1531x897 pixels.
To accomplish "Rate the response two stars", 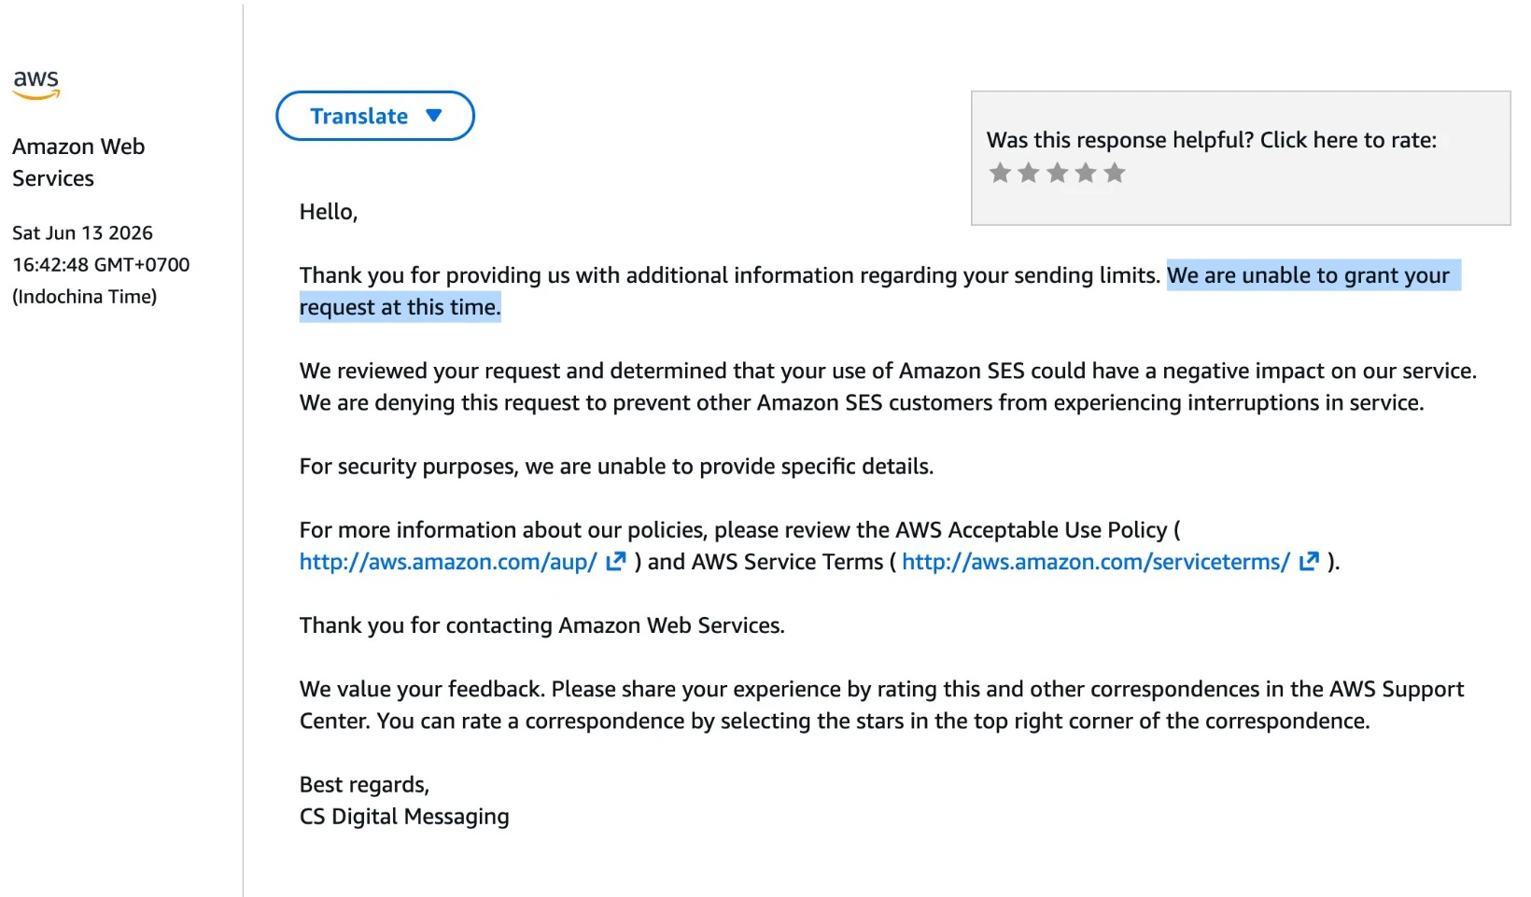I will pyautogui.click(x=1029, y=173).
